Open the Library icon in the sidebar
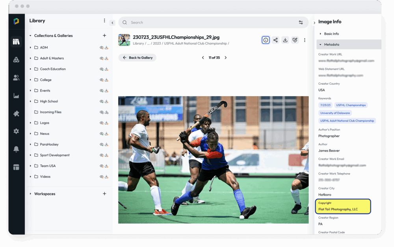Viewport: 394px width, 247px height. (x=16, y=41)
